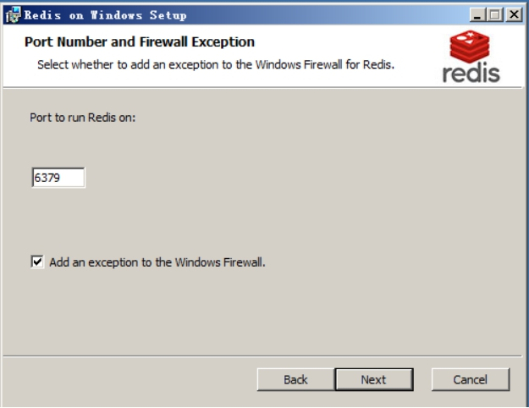This screenshot has width=529, height=408.
Task: Click inside the port number field showing 6379
Action: (x=58, y=178)
